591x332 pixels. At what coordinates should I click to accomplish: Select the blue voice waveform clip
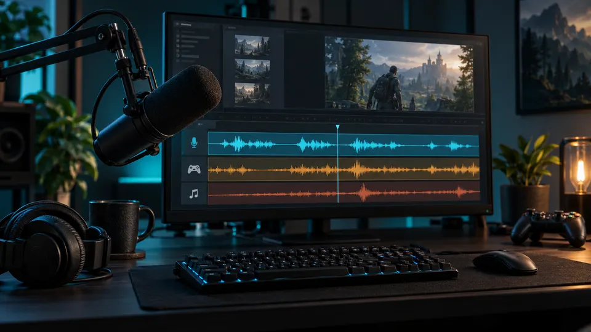pyautogui.click(x=344, y=144)
